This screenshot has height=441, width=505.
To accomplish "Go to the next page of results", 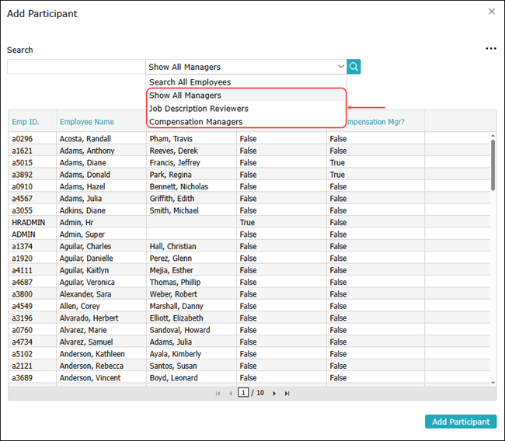I will [x=274, y=394].
